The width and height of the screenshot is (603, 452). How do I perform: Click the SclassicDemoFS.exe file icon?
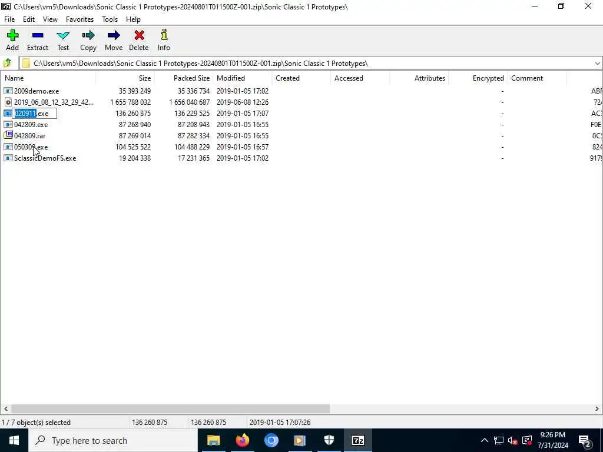click(x=8, y=158)
